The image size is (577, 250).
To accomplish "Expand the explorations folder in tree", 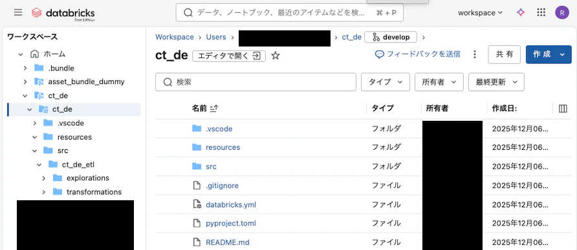I will tap(43, 178).
